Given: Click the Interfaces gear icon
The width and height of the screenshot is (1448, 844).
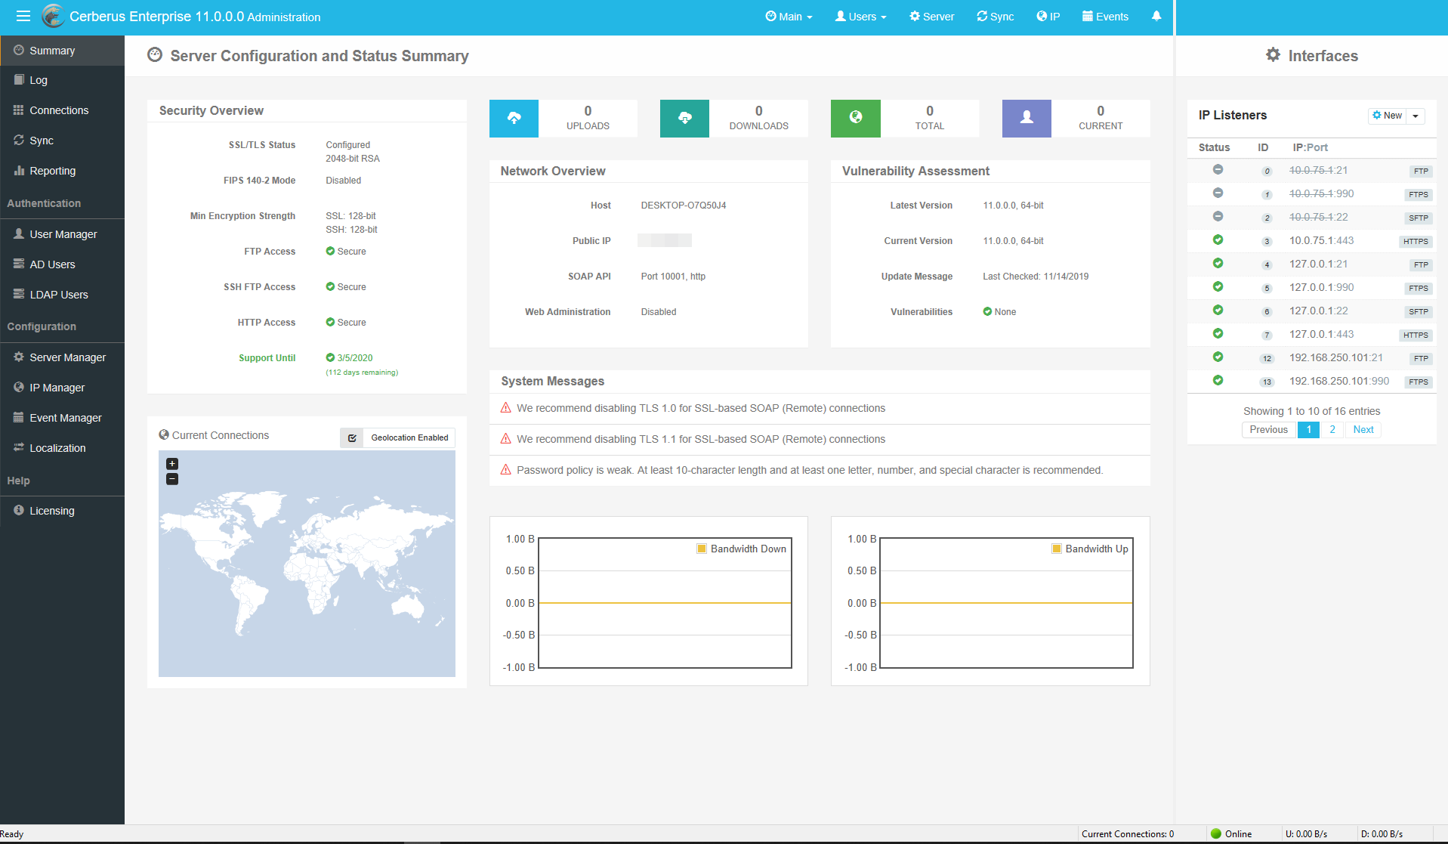Looking at the screenshot, I should pyautogui.click(x=1273, y=54).
